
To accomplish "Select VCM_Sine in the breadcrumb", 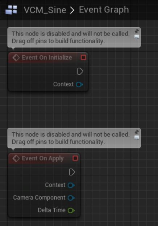I will 45,10.
